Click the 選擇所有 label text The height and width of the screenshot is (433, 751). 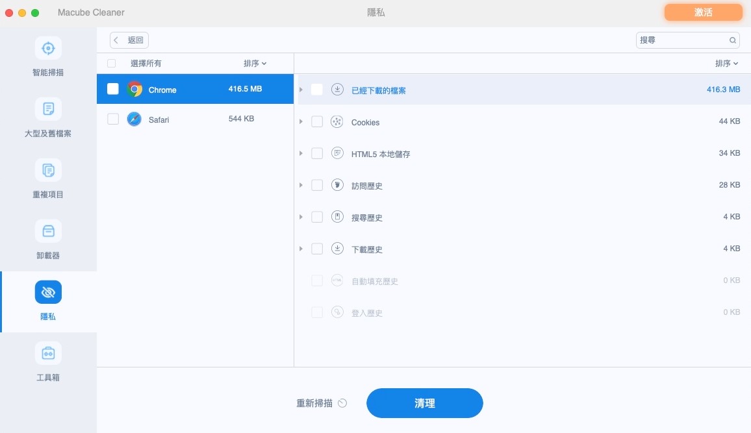coord(146,63)
